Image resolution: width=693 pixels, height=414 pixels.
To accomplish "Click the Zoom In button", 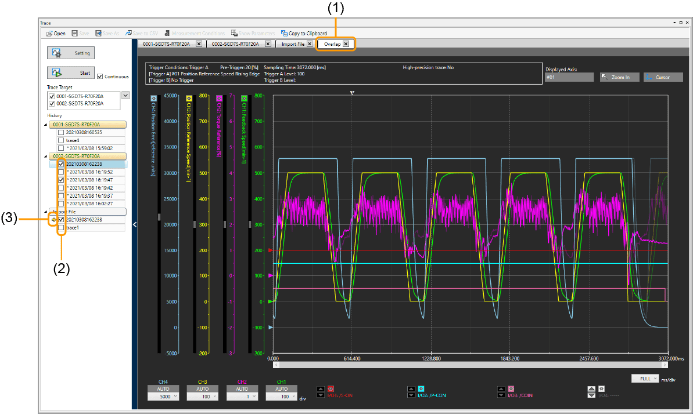I will [x=619, y=77].
